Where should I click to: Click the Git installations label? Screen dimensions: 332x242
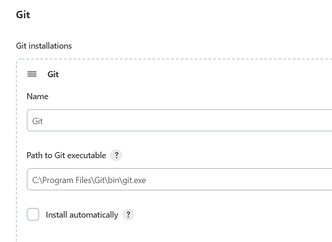(x=44, y=46)
